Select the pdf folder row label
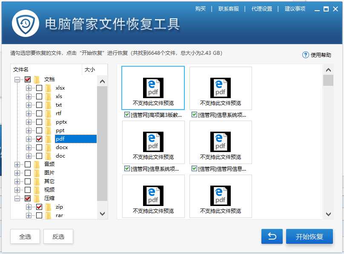This screenshot has width=344, height=254. click(76, 139)
